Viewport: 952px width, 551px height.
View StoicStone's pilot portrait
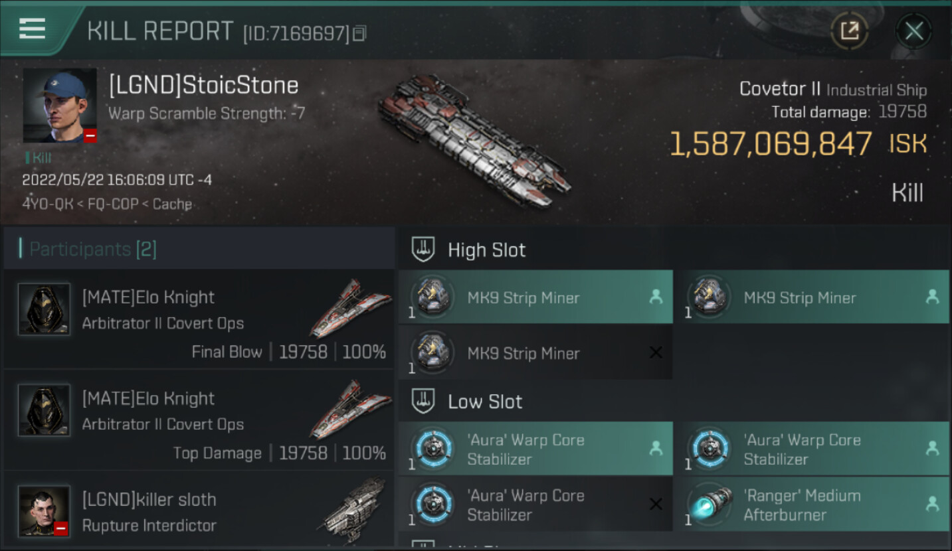60,105
